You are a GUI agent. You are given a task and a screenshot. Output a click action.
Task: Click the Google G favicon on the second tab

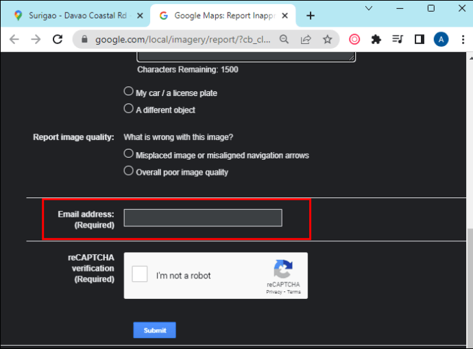pyautogui.click(x=164, y=16)
